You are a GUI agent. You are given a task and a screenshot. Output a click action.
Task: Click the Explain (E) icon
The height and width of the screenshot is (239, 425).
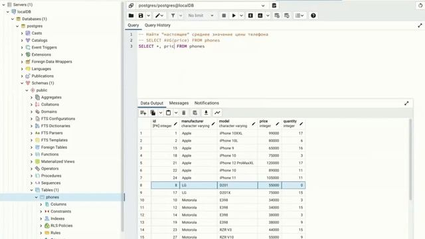(x=250, y=16)
